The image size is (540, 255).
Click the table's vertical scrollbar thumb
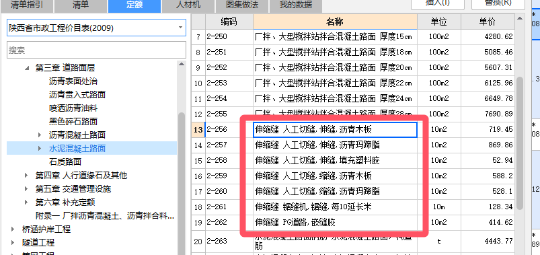[x=520, y=143]
